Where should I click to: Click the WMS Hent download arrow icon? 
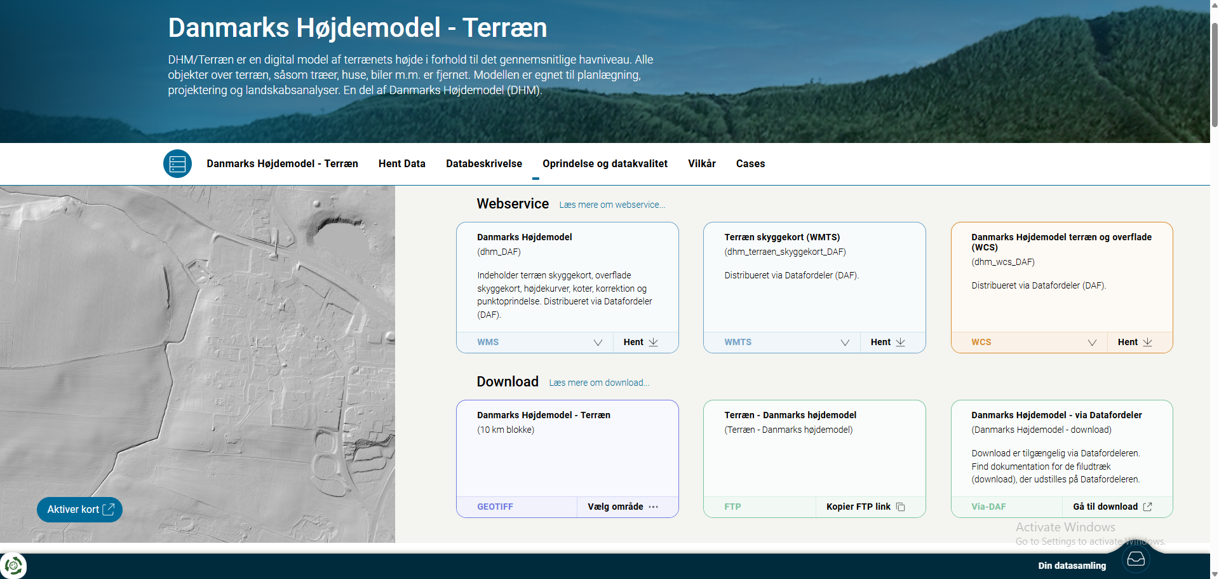(654, 342)
